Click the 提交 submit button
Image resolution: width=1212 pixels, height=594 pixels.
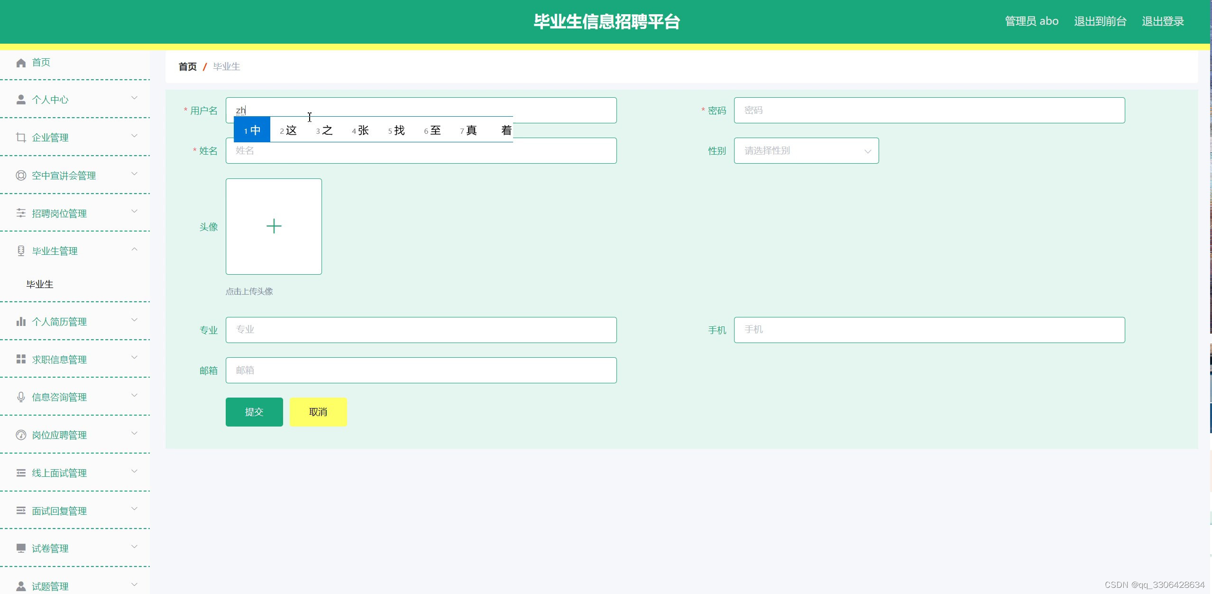click(254, 412)
